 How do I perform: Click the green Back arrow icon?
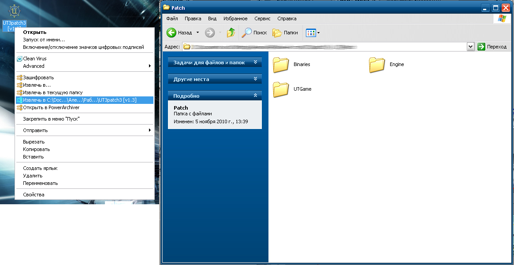pos(171,33)
